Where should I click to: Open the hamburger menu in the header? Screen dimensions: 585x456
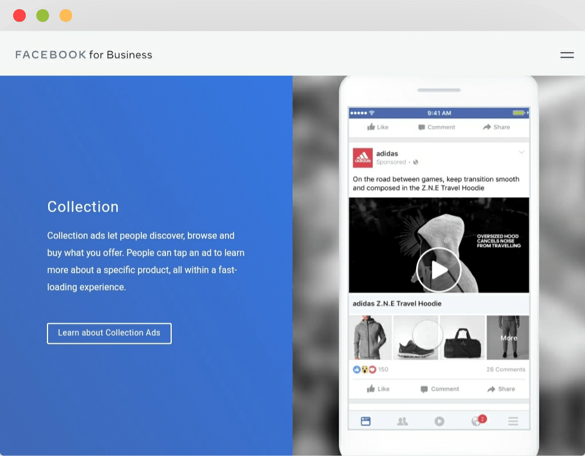(x=567, y=55)
